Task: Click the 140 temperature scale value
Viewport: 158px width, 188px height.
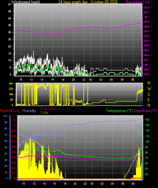Action: [x=147, y=120]
